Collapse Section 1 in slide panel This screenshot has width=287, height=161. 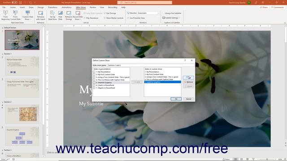pos(3,54)
